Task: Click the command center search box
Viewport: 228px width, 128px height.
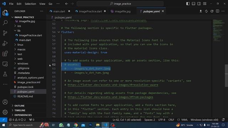Action: 120,4
